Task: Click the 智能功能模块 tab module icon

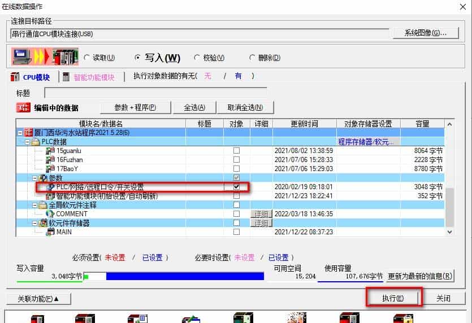Action: tap(66, 77)
